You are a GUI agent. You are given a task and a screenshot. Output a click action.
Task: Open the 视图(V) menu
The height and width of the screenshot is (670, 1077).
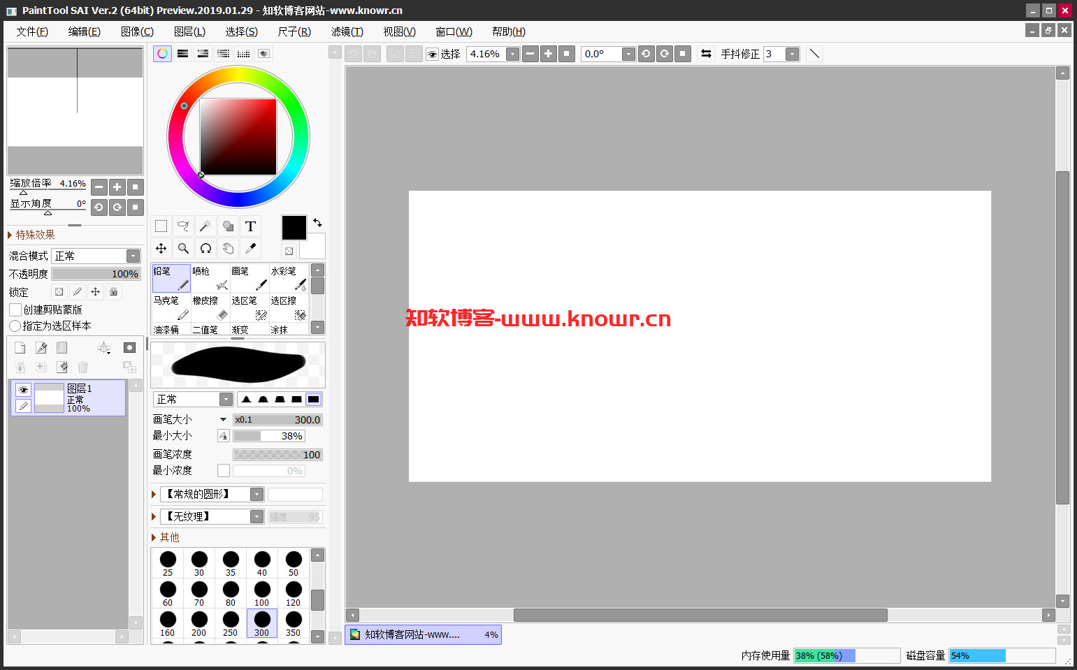coord(400,31)
